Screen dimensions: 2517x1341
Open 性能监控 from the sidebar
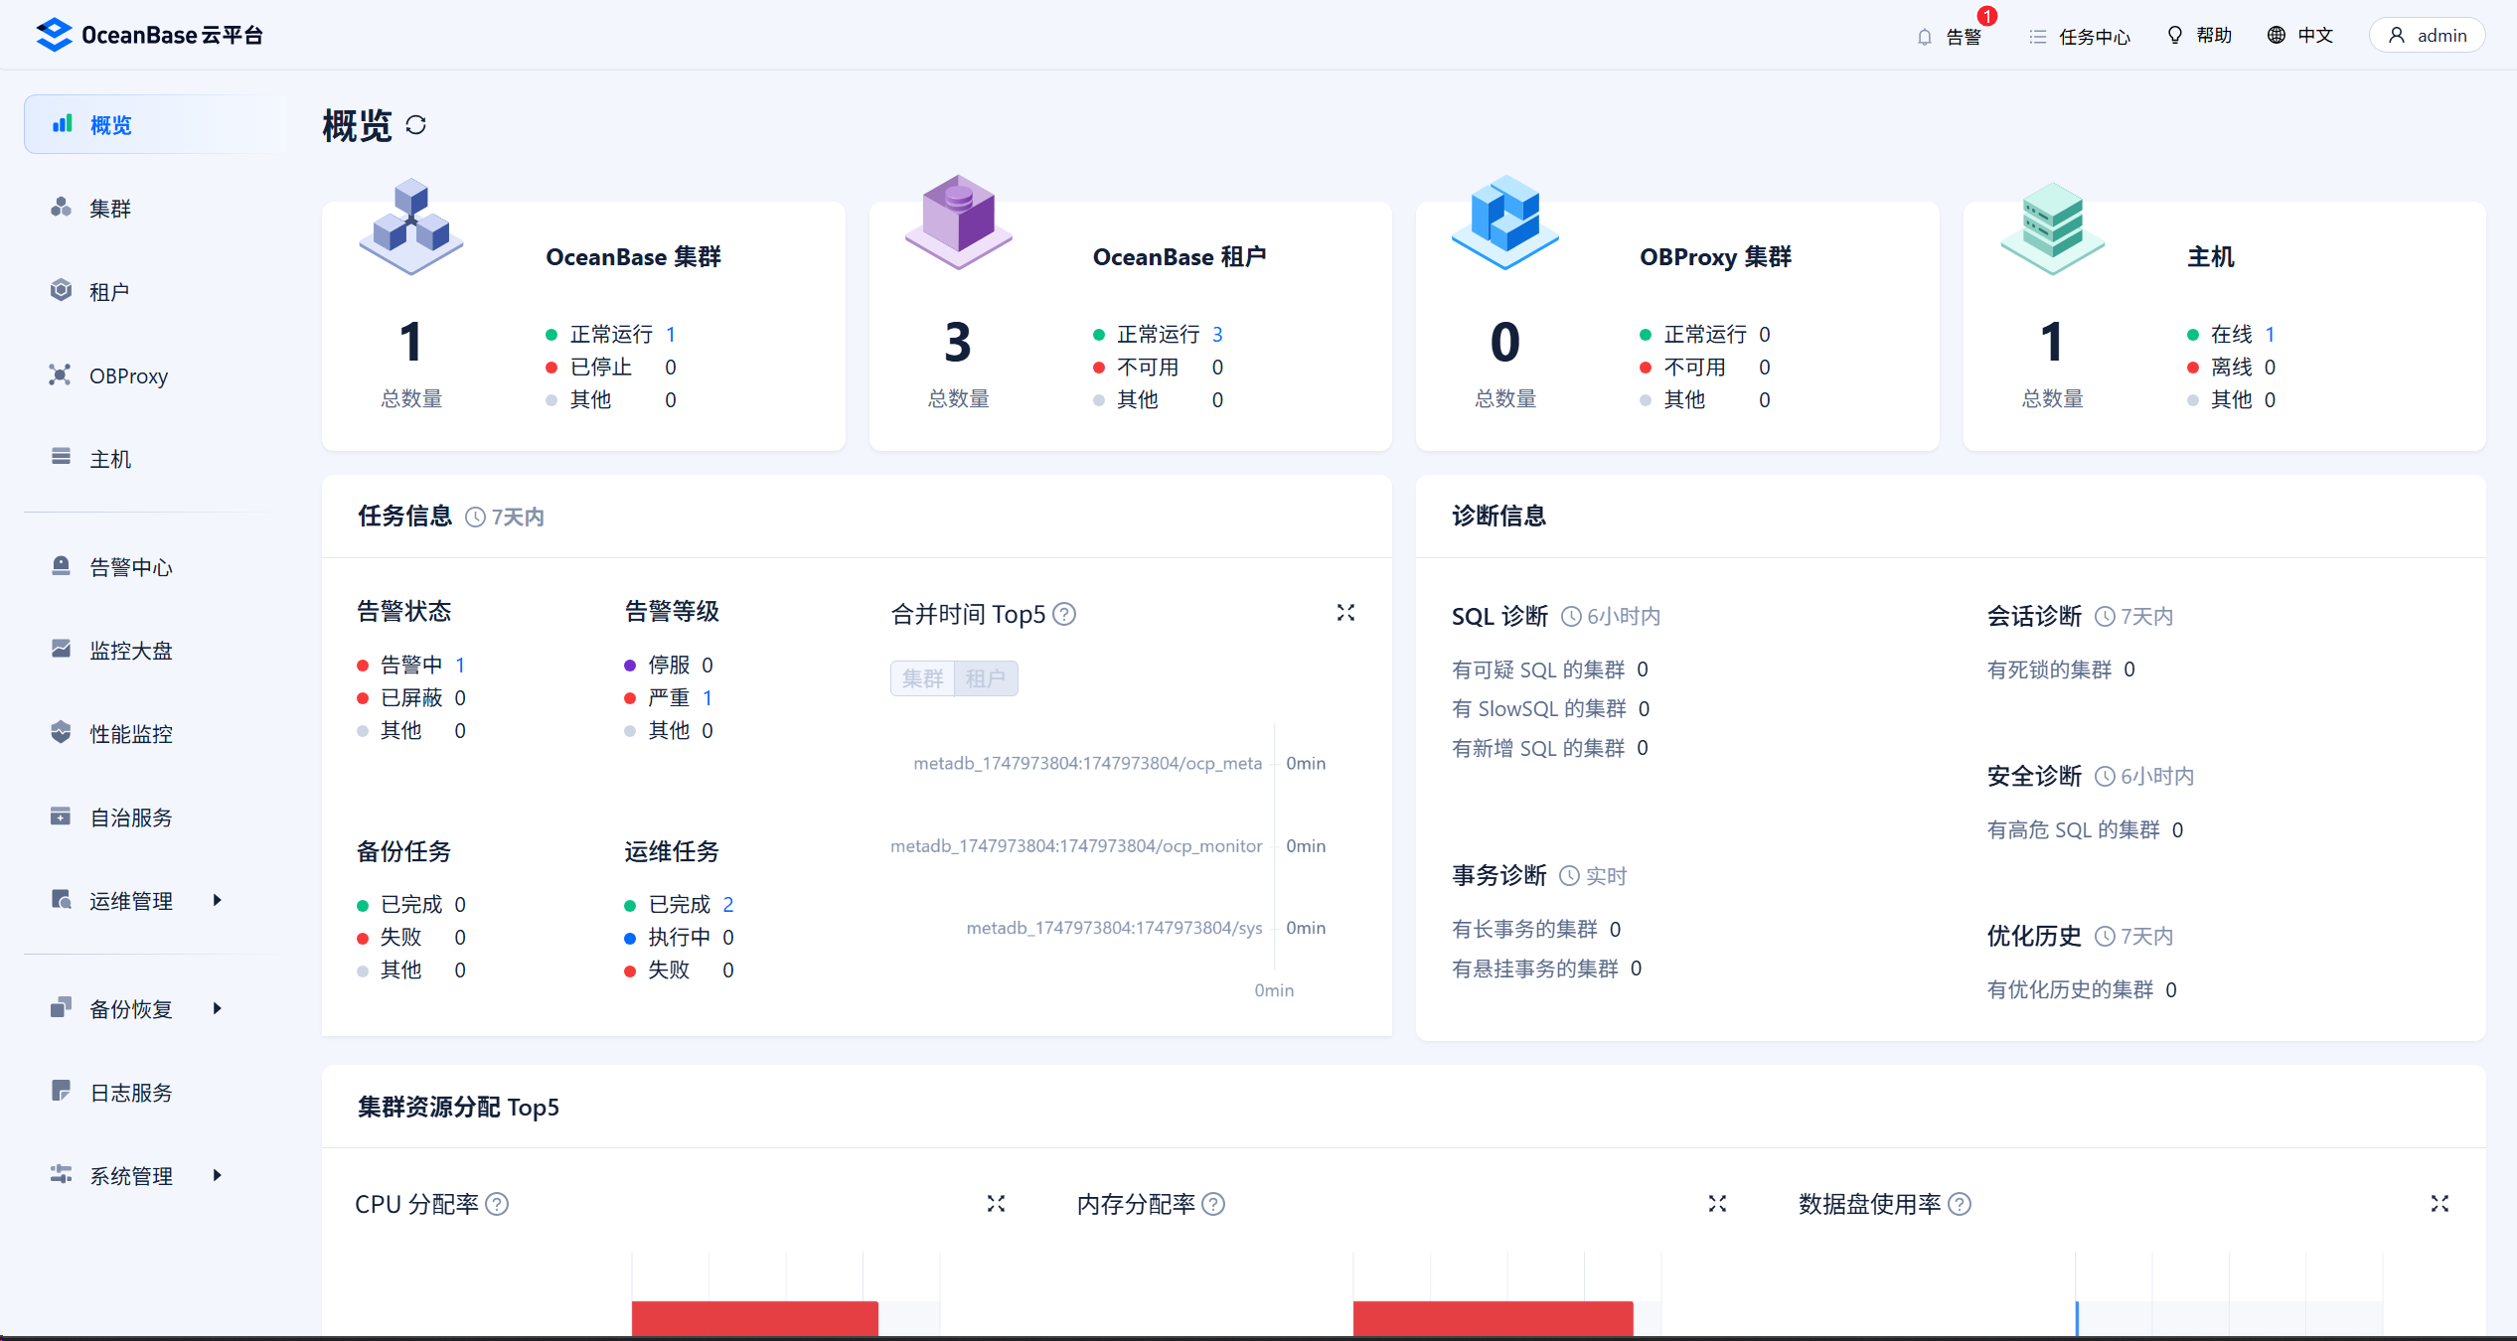pyautogui.click(x=130, y=733)
